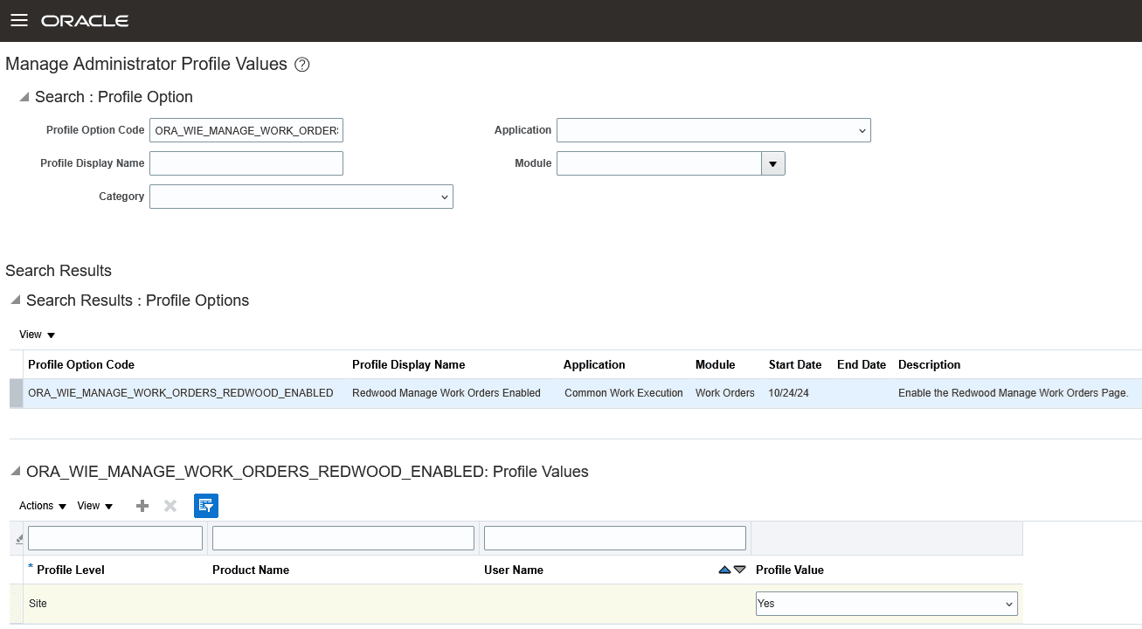Click the Site profile level cell

pos(38,604)
